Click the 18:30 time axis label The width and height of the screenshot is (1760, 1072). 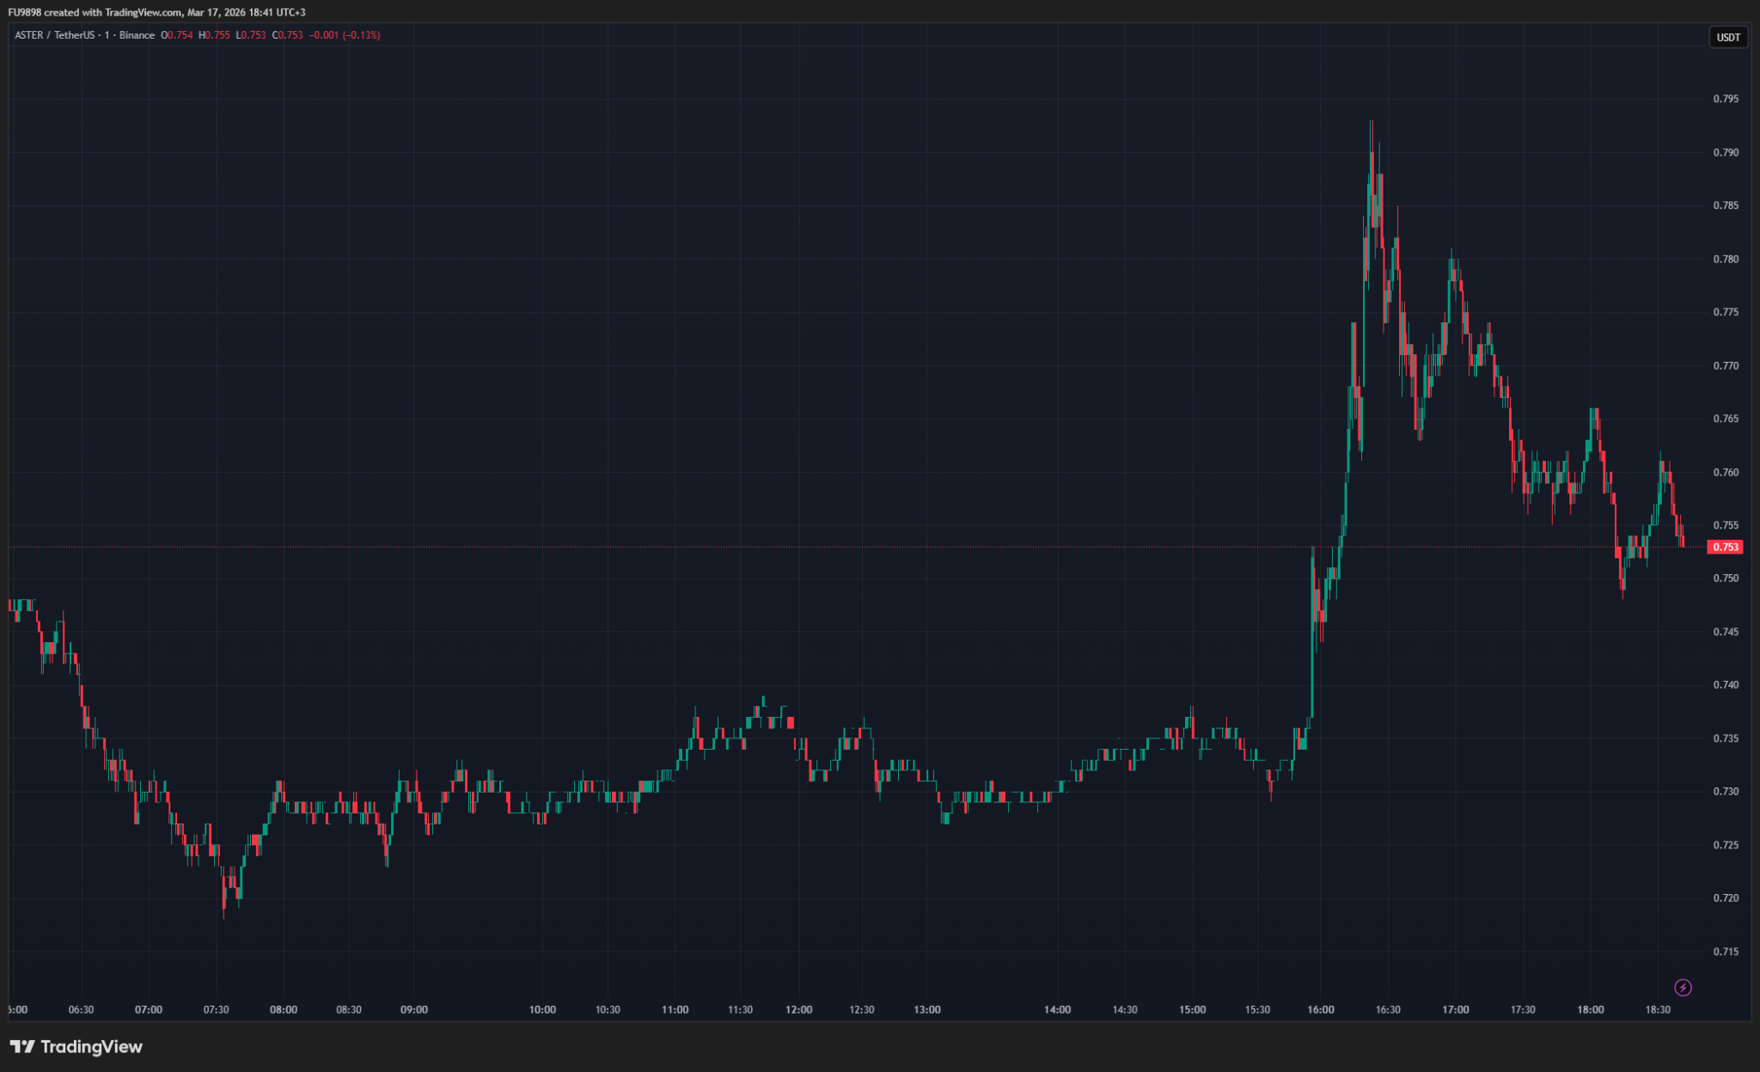point(1657,1009)
